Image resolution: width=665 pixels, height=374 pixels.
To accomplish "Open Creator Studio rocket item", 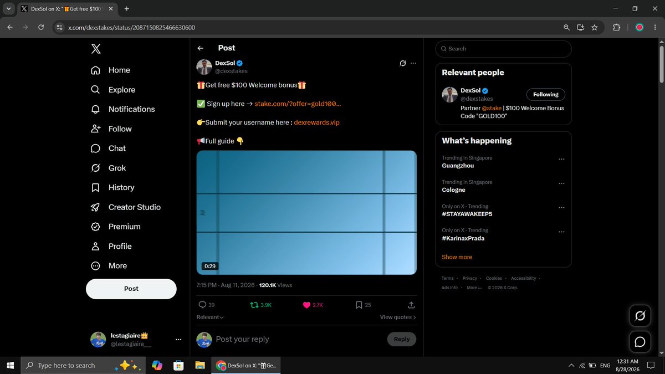I will [x=126, y=207].
